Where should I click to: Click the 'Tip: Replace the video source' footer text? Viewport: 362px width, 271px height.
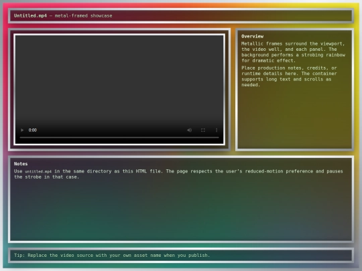(112, 256)
